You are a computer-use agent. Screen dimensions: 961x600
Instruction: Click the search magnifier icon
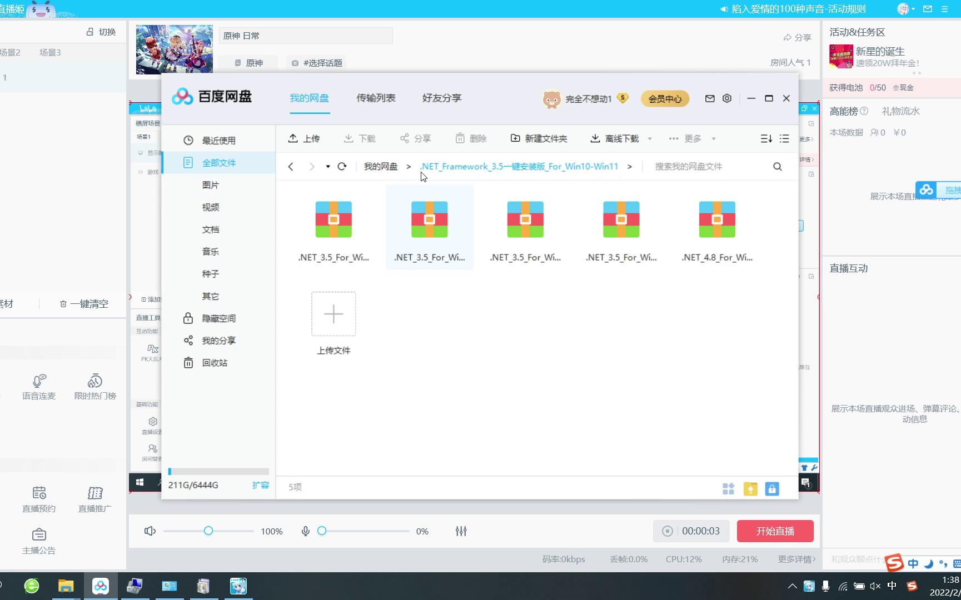point(778,166)
